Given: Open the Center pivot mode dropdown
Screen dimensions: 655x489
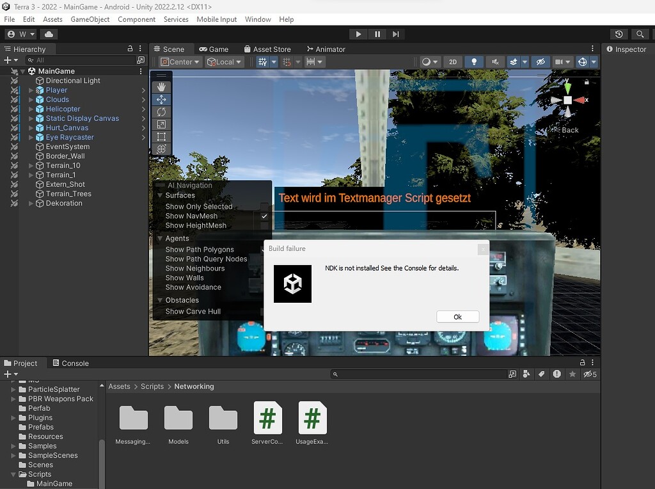Looking at the screenshot, I should pos(180,61).
